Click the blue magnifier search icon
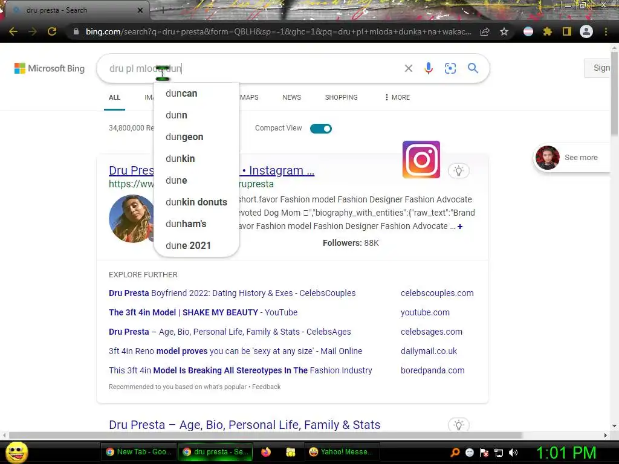The width and height of the screenshot is (619, 464). tap(473, 68)
